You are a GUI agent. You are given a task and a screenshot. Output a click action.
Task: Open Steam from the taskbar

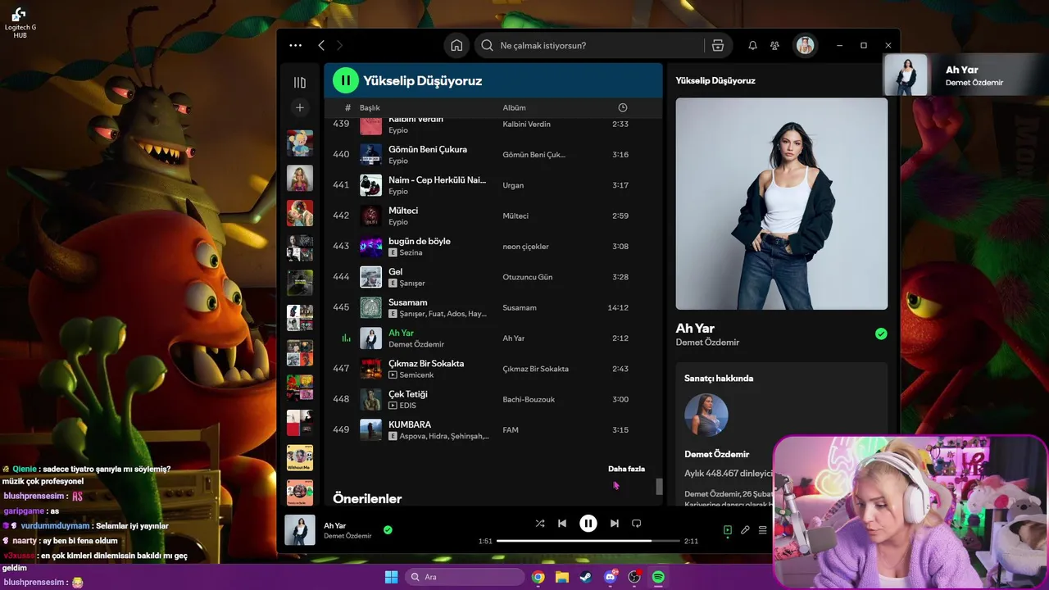click(586, 577)
